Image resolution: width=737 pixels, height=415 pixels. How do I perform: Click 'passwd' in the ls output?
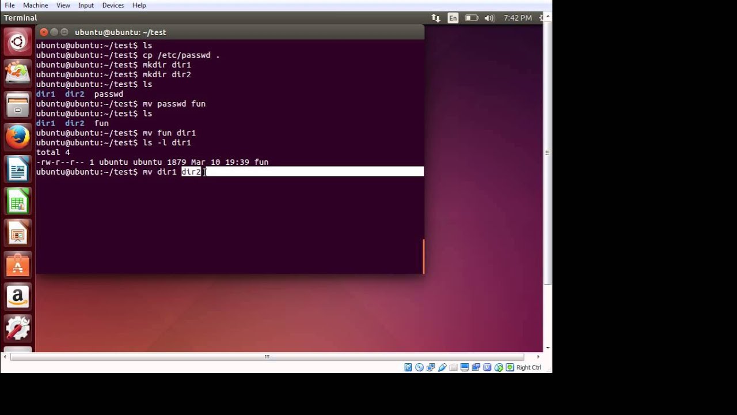coord(109,94)
